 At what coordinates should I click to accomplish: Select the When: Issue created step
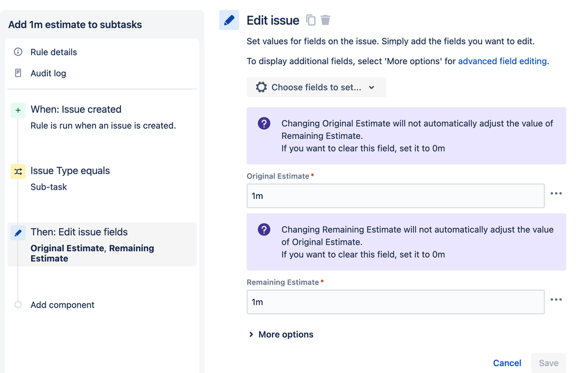point(76,110)
